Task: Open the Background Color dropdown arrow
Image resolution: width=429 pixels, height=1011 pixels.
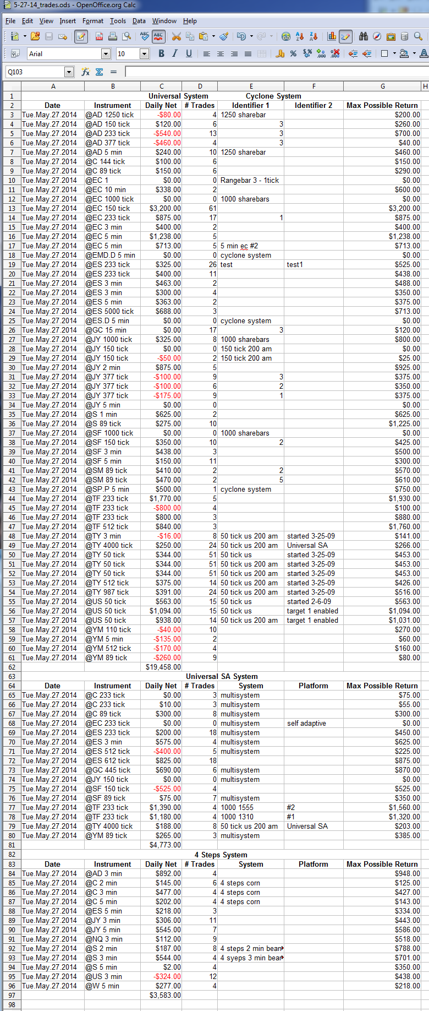Action: pyautogui.click(x=414, y=53)
